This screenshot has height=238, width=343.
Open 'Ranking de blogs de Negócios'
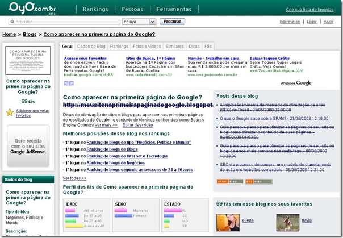(x=116, y=163)
